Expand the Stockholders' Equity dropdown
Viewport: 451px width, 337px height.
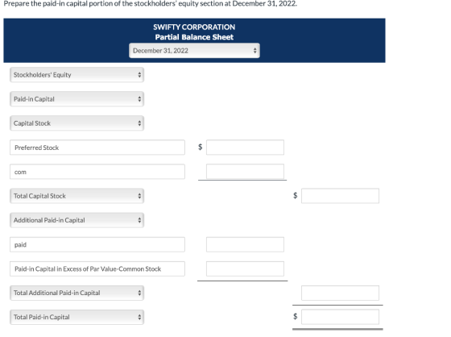[x=77, y=75]
